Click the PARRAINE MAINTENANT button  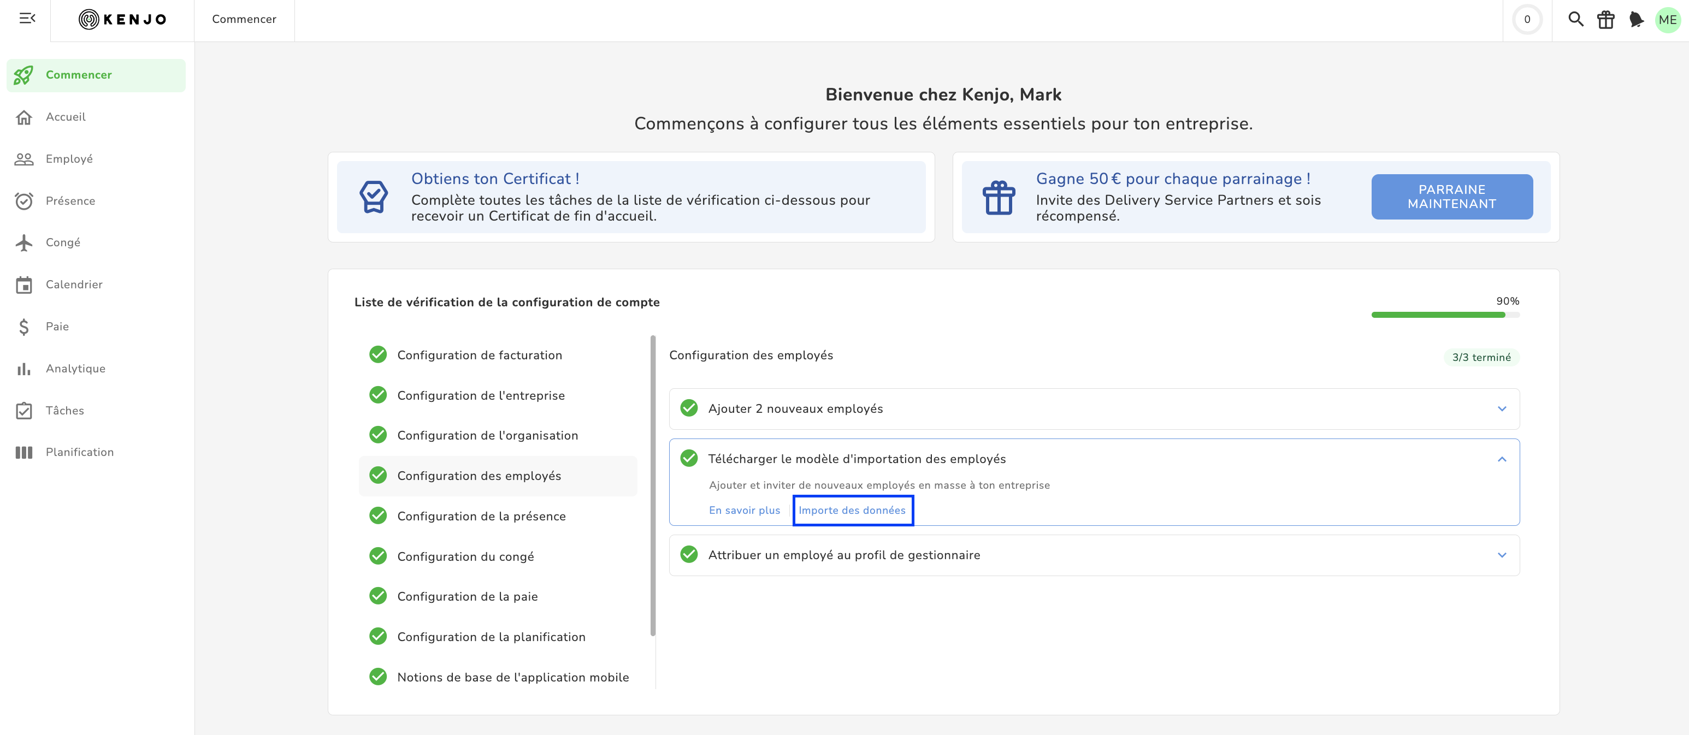coord(1451,197)
